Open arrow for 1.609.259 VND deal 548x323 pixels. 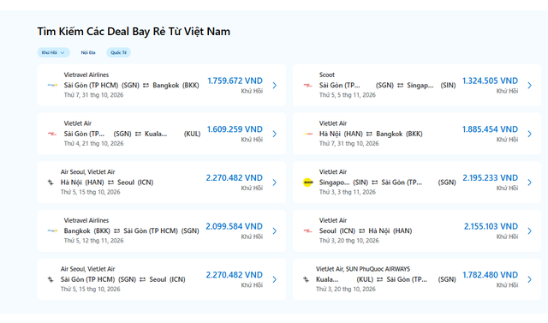[x=275, y=134]
